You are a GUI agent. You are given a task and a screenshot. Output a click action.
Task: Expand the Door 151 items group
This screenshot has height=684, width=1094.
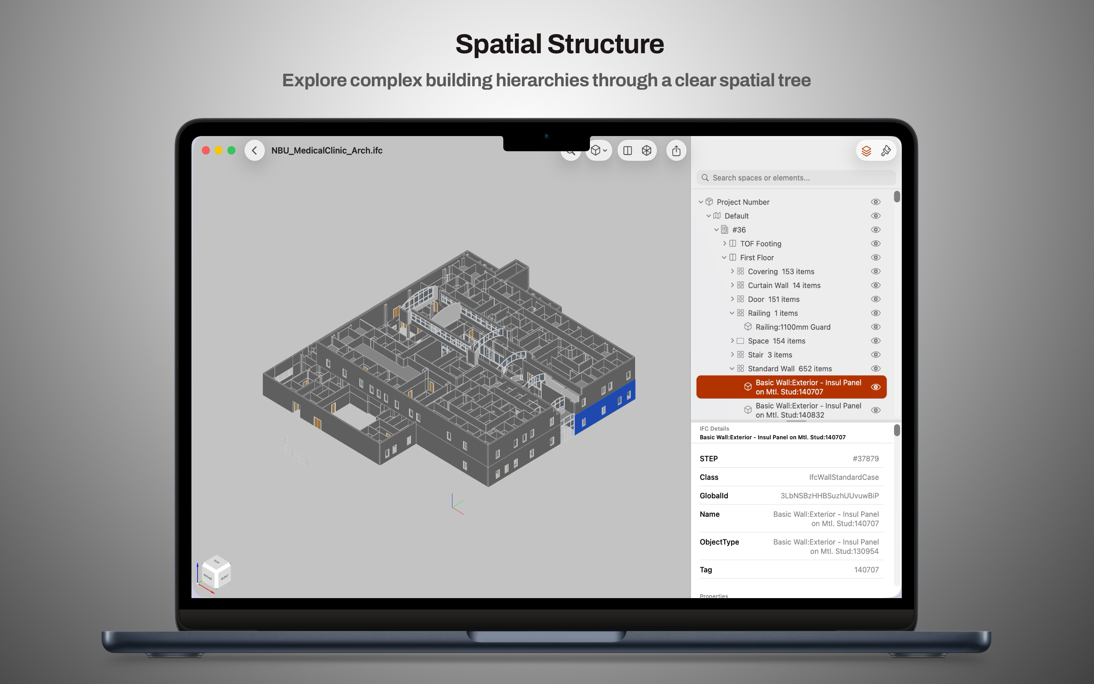coord(732,299)
